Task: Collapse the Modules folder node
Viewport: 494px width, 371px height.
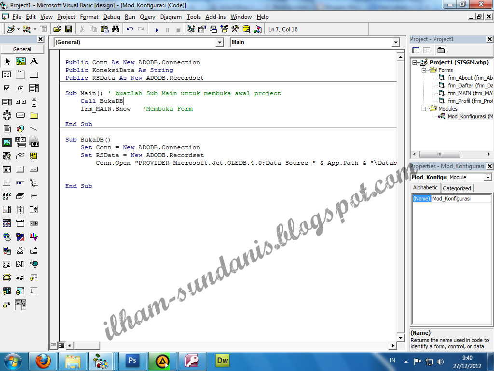Action: pos(424,109)
